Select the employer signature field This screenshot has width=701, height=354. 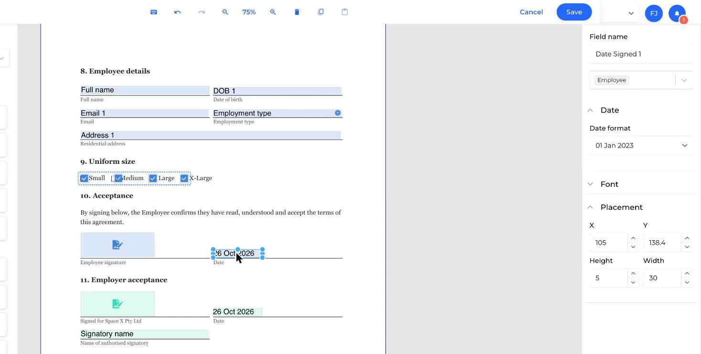click(117, 304)
